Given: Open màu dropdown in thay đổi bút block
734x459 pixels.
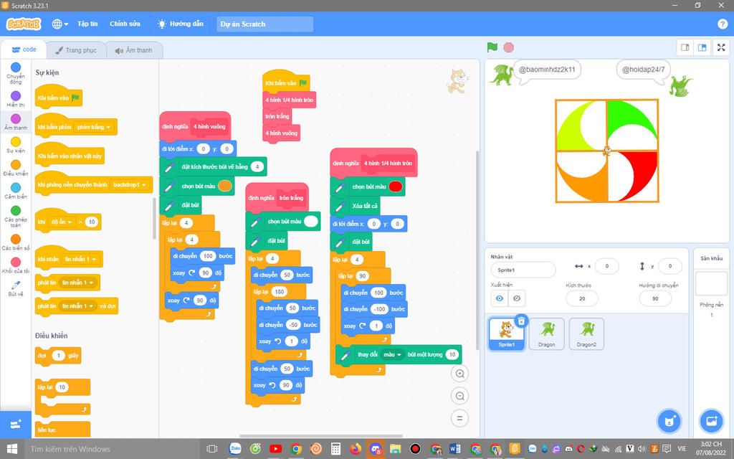Looking at the screenshot, I should click(x=392, y=354).
